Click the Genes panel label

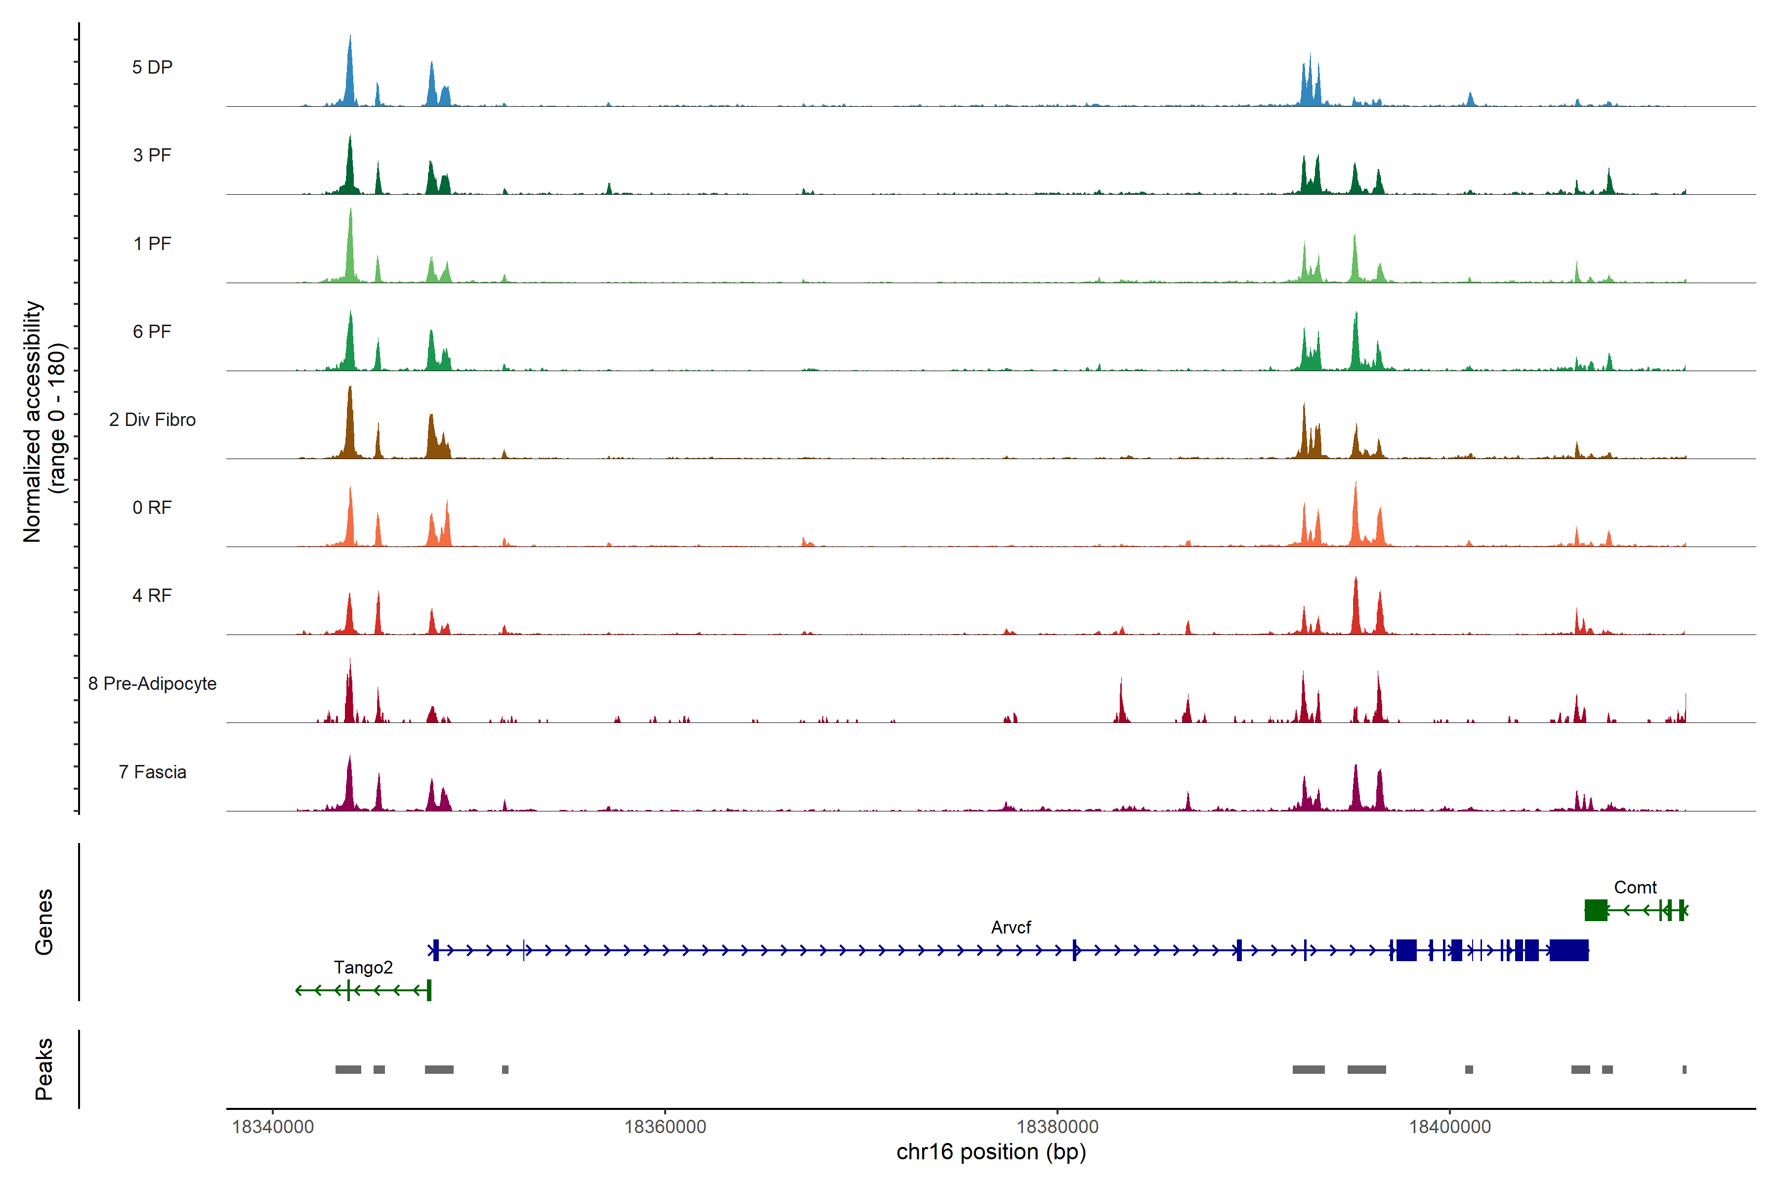click(44, 922)
